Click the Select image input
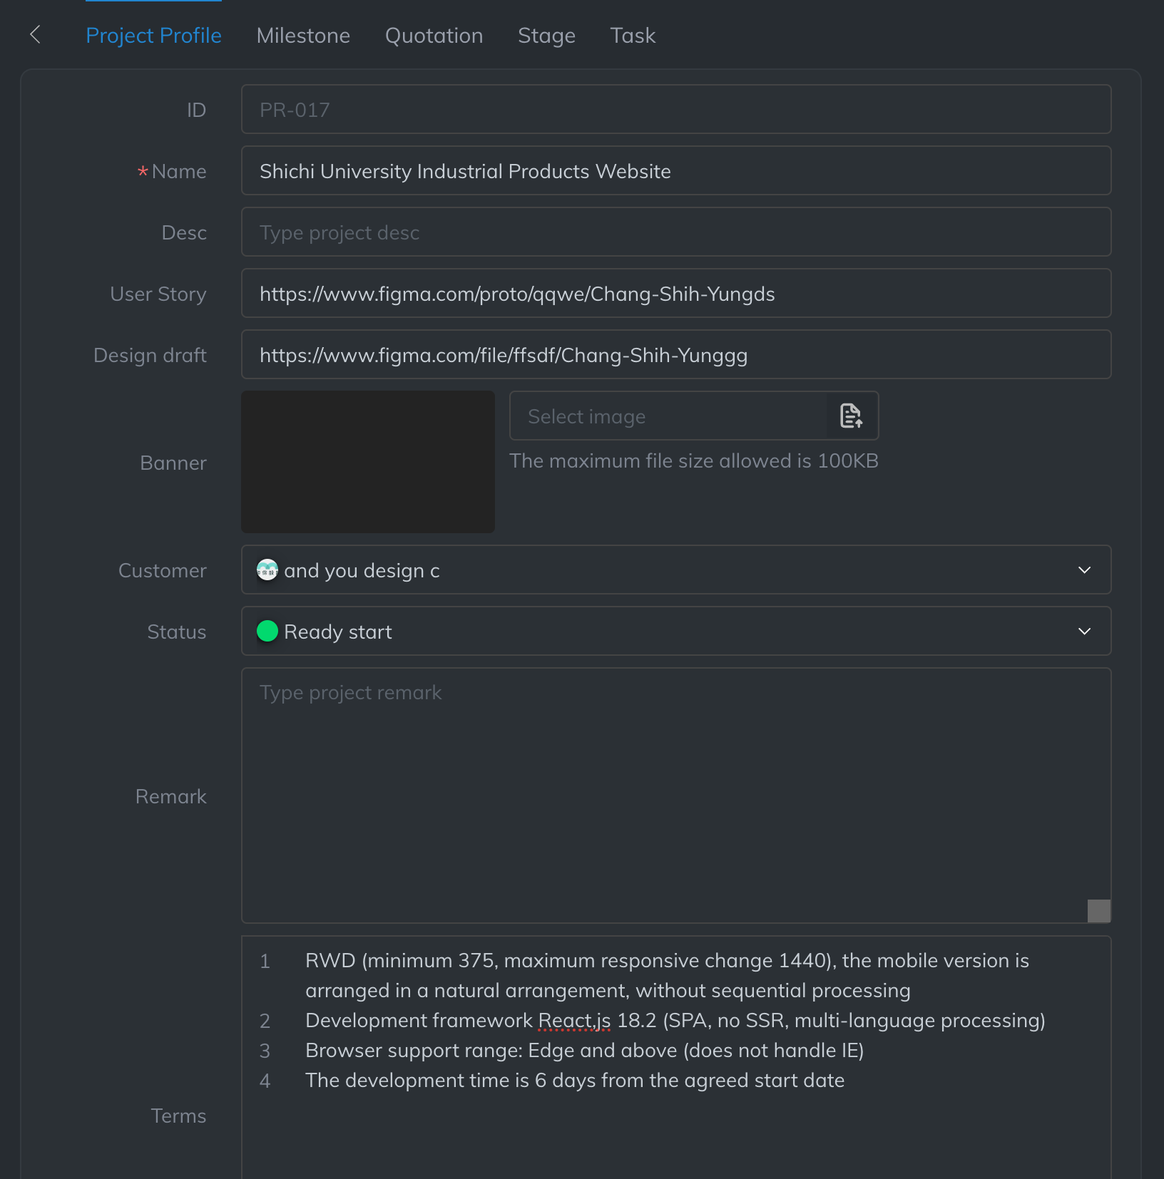 pyautogui.click(x=668, y=416)
